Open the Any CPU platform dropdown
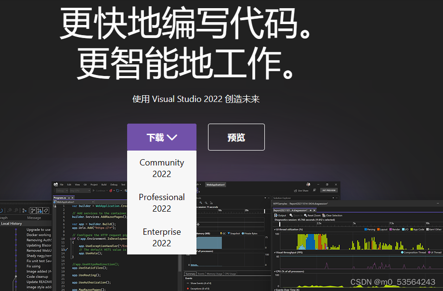 (x=79, y=191)
